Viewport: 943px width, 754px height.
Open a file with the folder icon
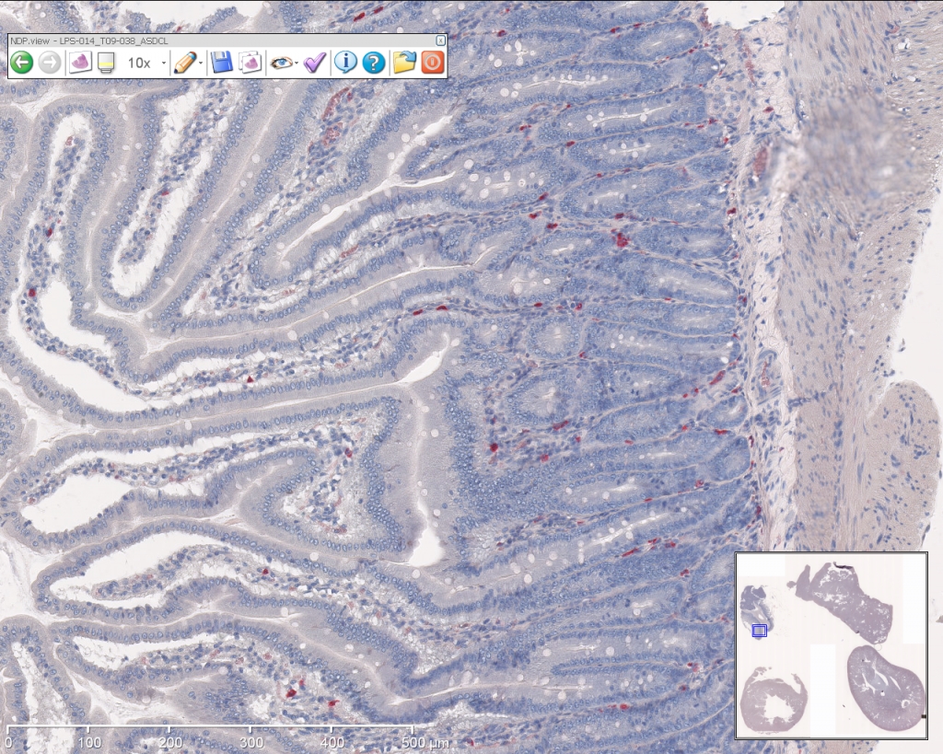[x=405, y=63]
